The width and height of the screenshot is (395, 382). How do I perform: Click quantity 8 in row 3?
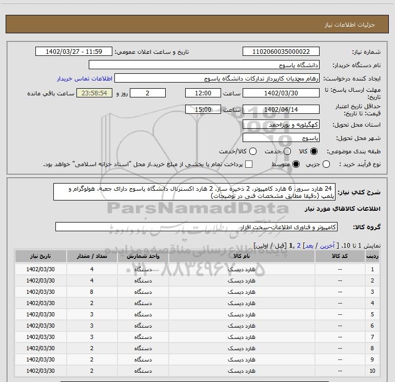pos(92,292)
